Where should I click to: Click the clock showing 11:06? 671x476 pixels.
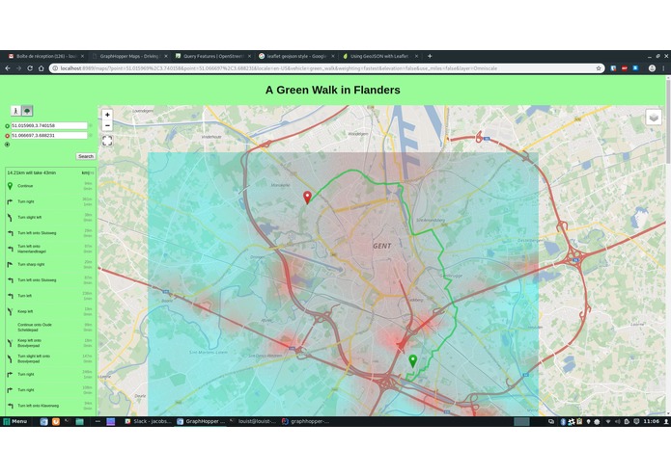652,421
